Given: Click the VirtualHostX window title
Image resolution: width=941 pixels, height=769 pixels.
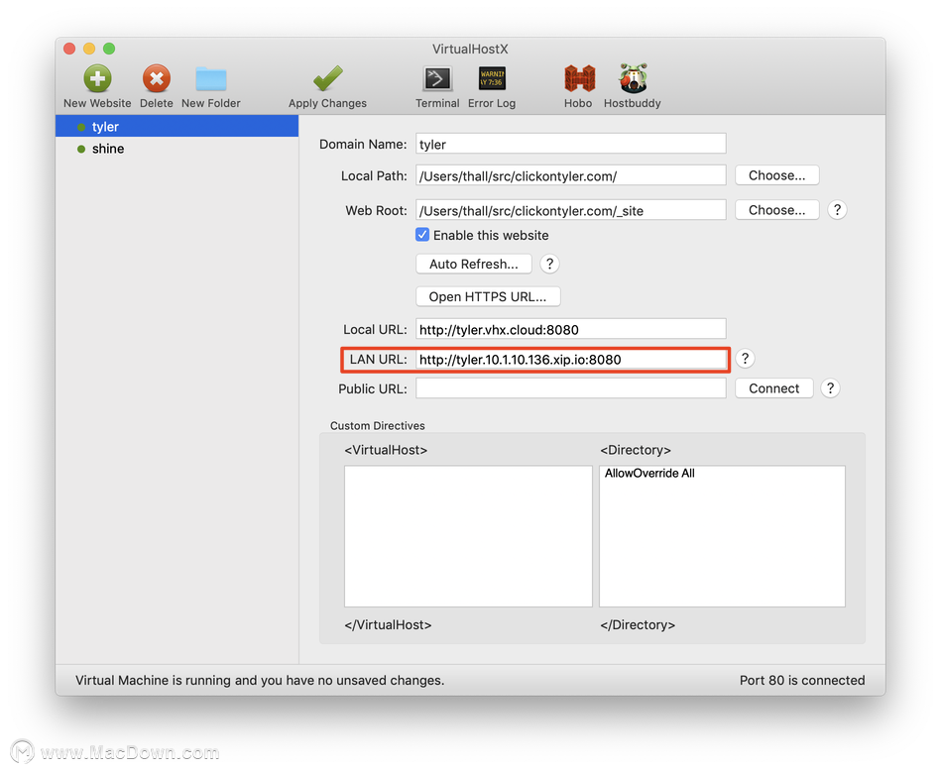Looking at the screenshot, I should click(x=470, y=50).
